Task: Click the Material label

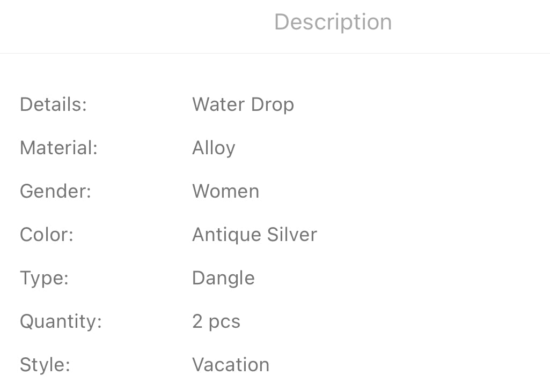Action: tap(58, 148)
